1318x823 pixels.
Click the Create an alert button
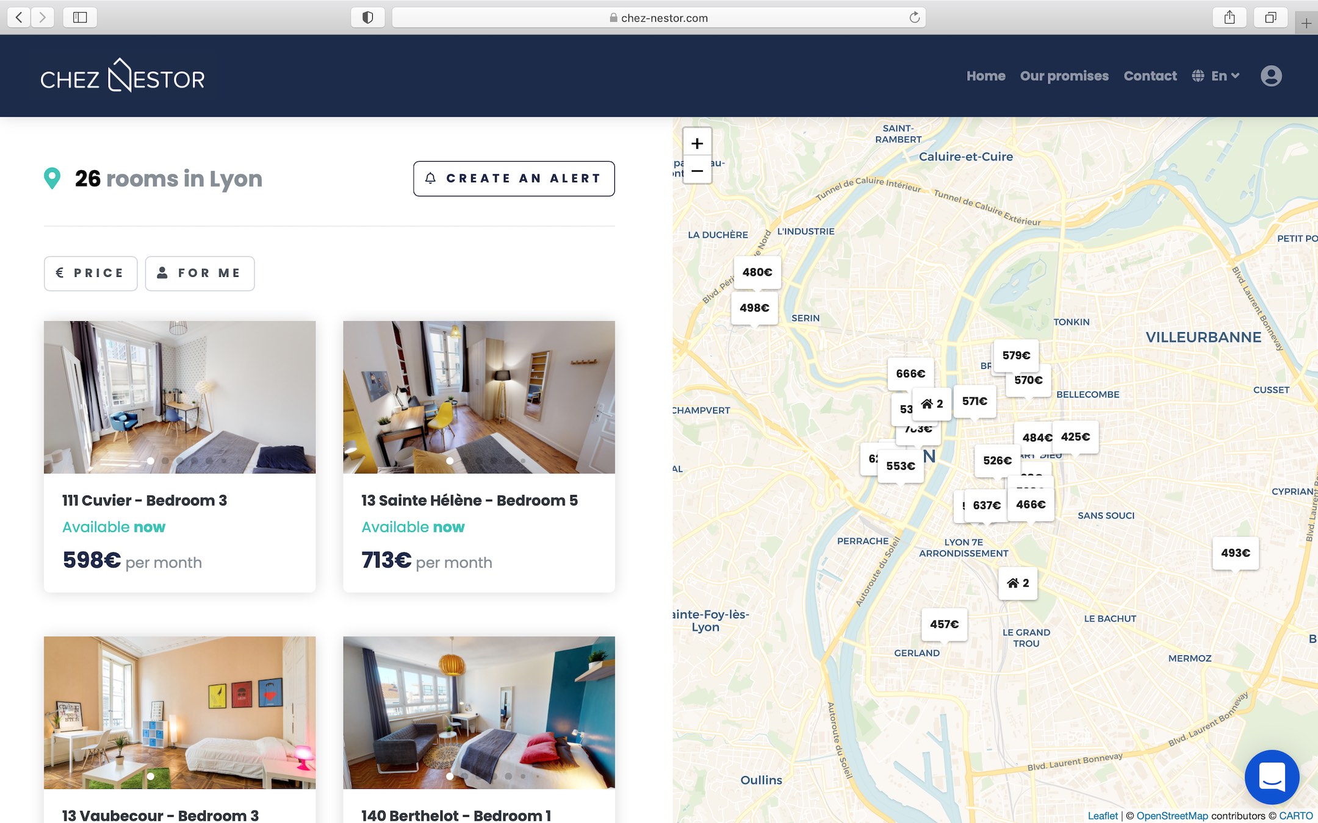point(514,179)
